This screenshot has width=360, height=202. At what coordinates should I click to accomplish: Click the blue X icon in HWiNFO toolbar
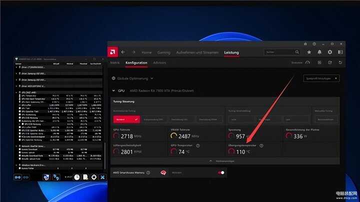click(102, 177)
